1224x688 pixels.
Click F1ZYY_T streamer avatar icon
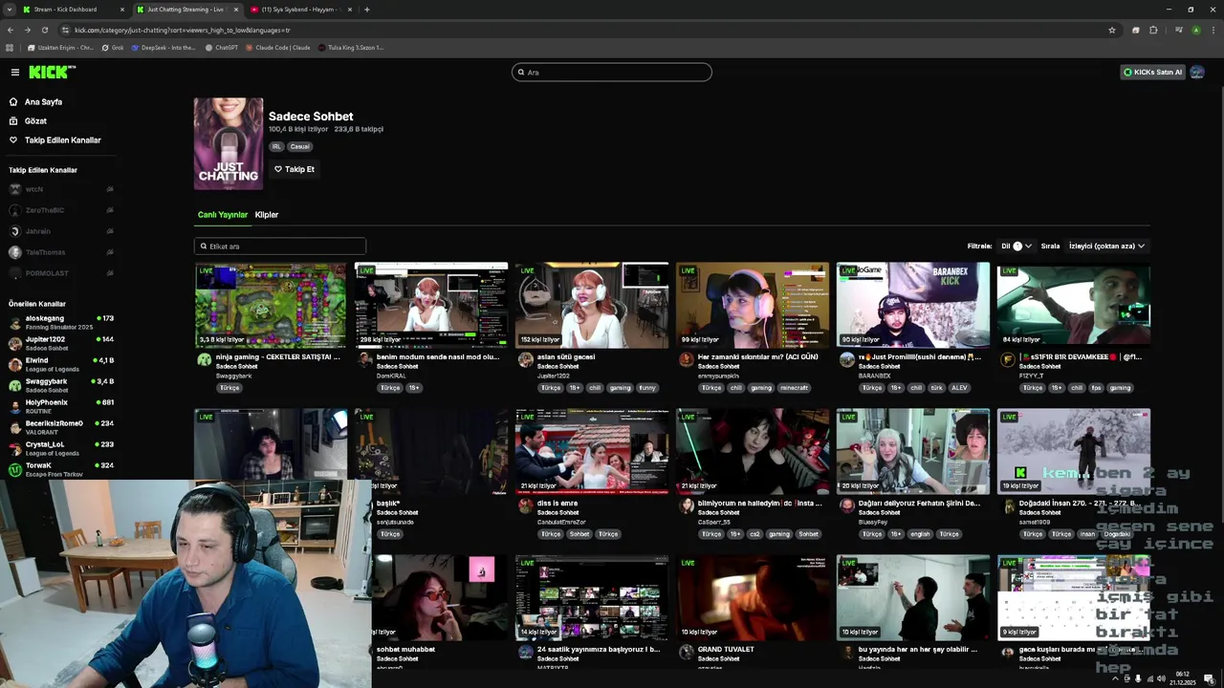1007,359
